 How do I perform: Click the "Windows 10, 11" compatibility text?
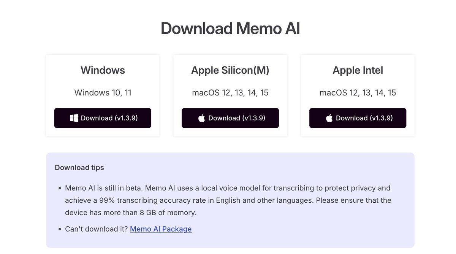103,92
